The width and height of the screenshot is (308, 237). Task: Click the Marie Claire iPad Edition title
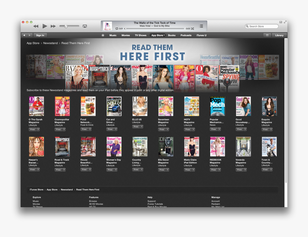[x=190, y=161]
